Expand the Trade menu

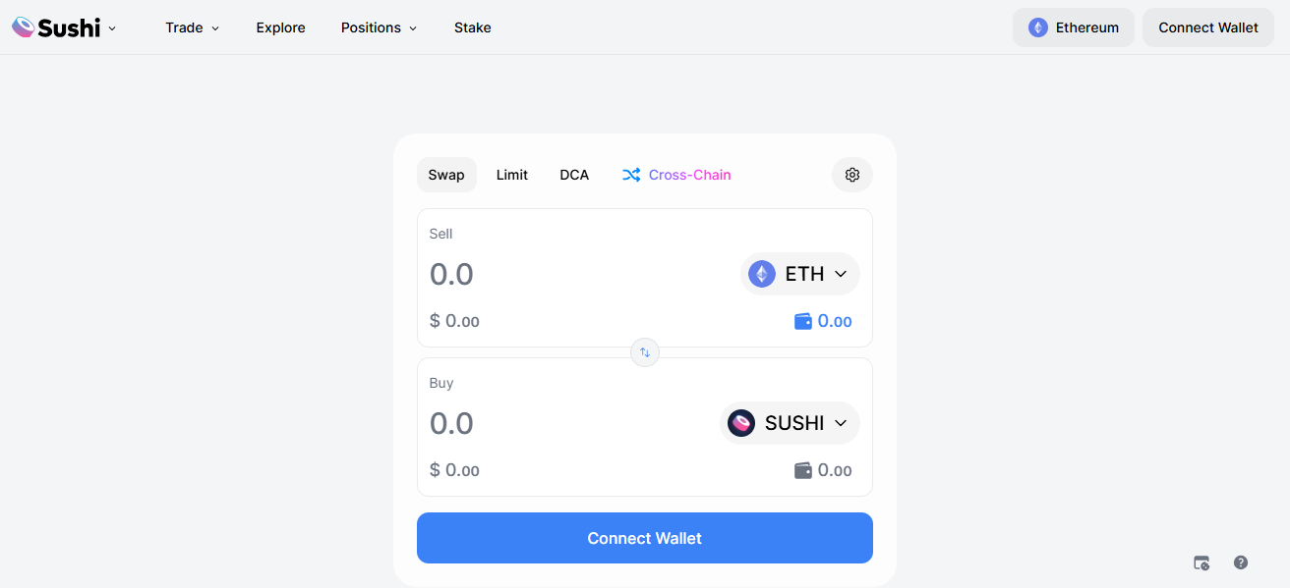pos(192,27)
